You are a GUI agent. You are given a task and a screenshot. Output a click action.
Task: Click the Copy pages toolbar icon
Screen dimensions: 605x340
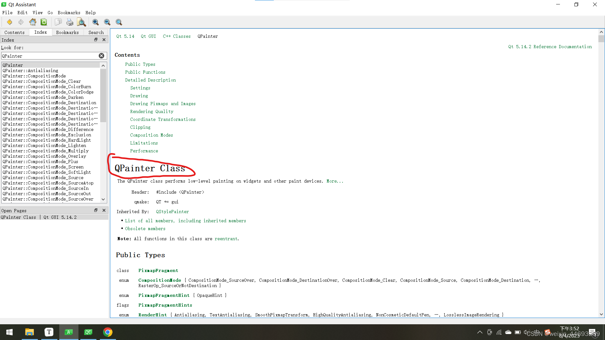tap(58, 22)
